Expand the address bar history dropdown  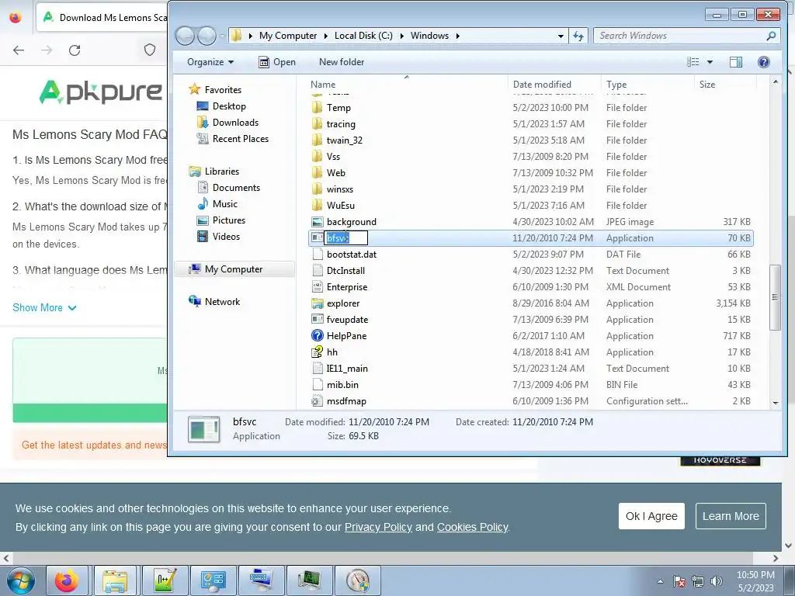[561, 36]
